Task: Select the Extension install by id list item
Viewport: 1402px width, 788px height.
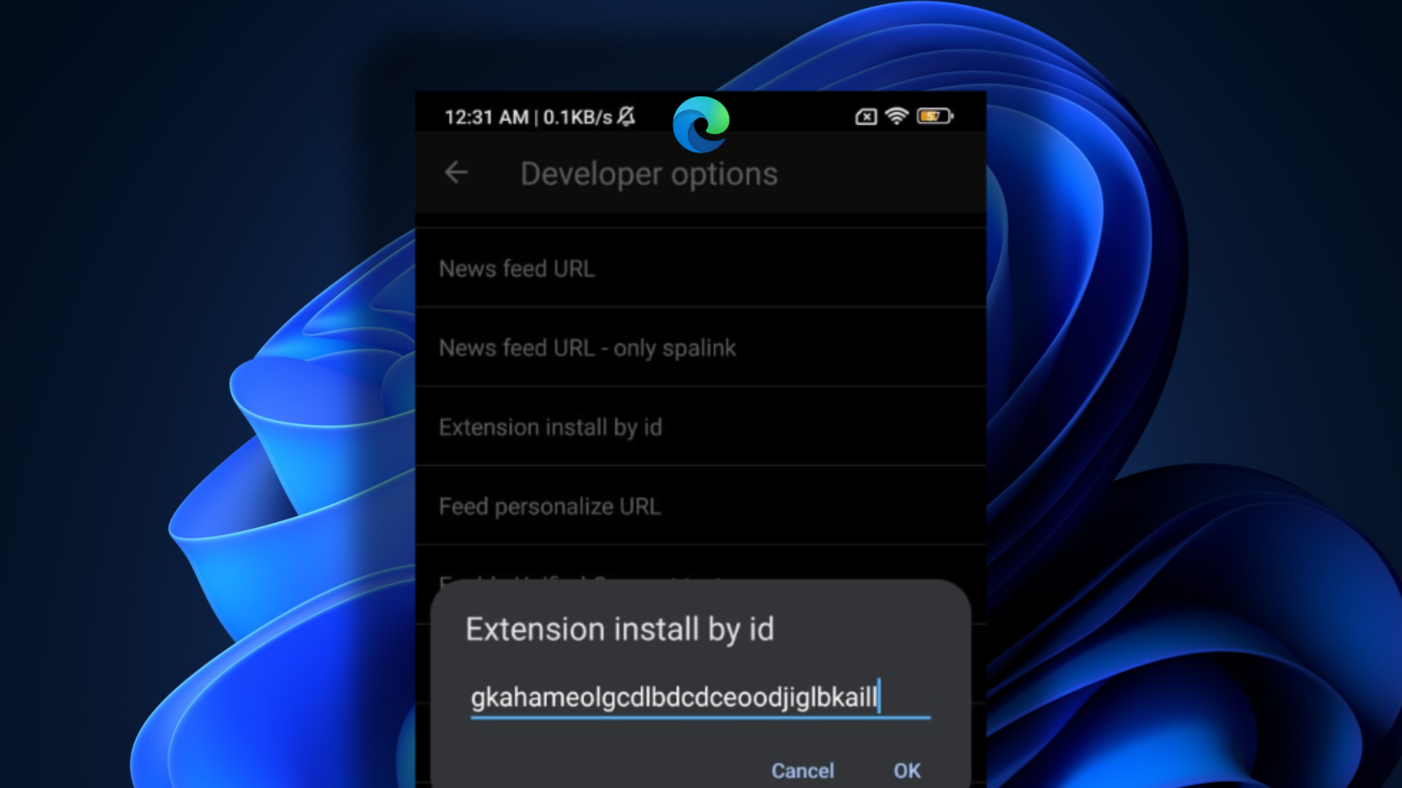Action: pos(701,427)
